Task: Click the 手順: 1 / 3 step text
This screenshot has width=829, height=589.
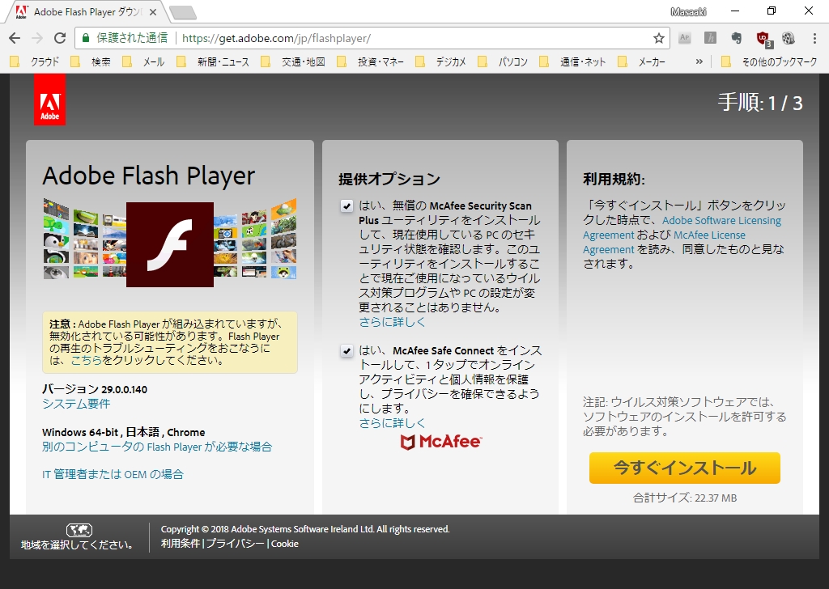Action: point(760,103)
